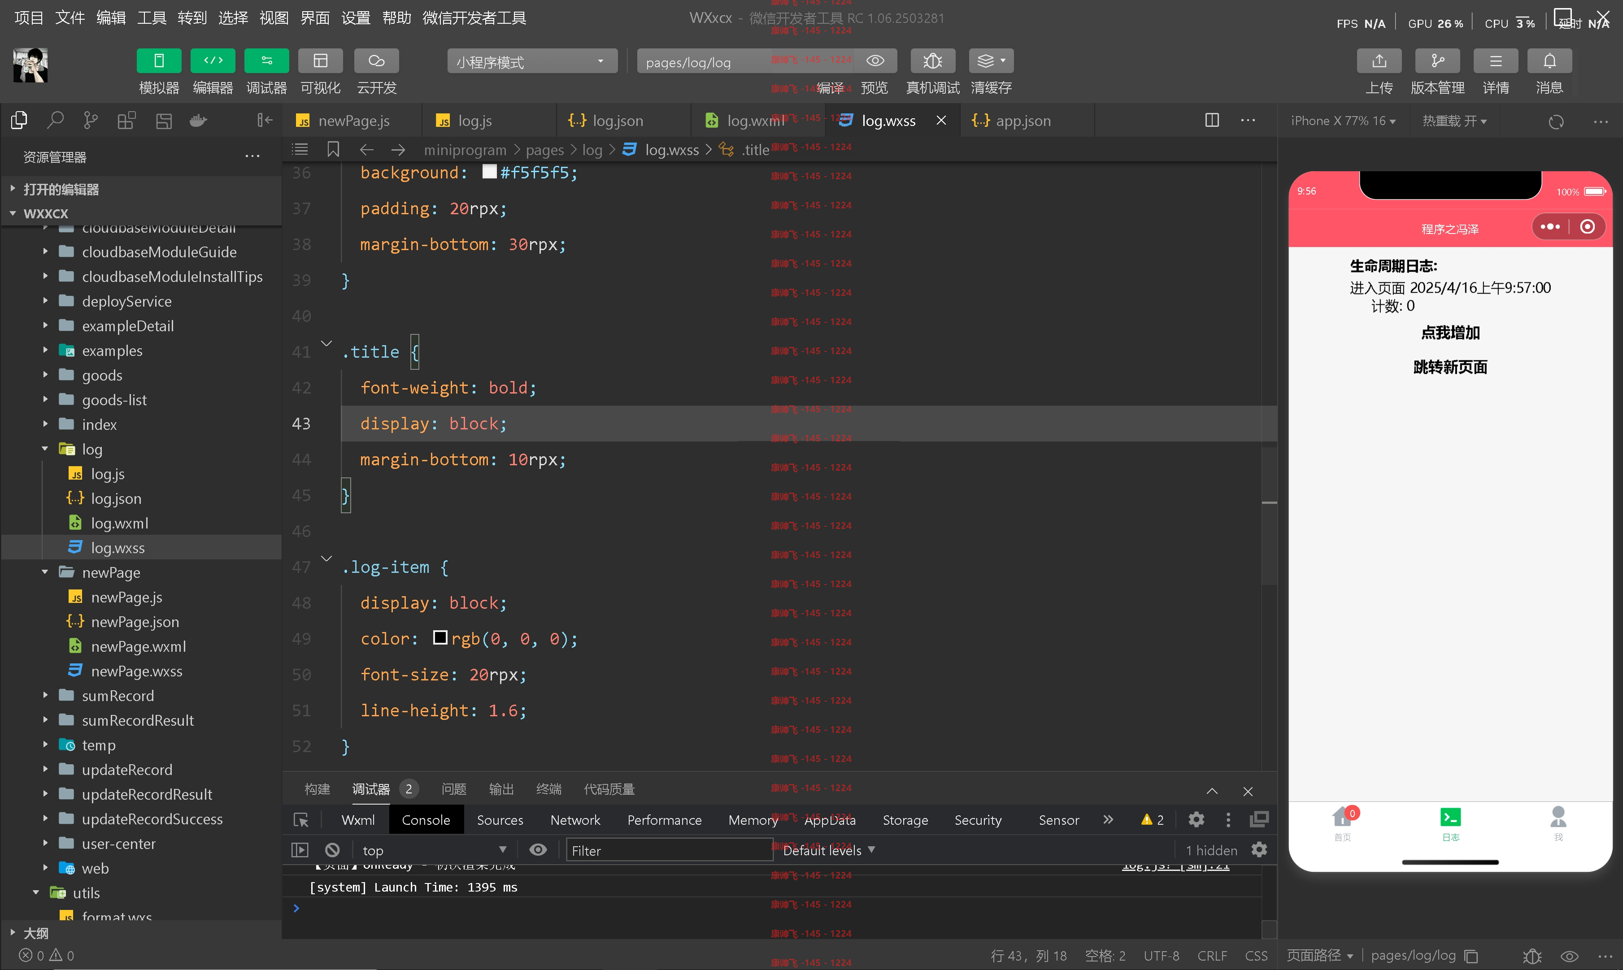Fold the .title rule at line 41
Viewport: 1623px width, 970px height.
pos(326,343)
